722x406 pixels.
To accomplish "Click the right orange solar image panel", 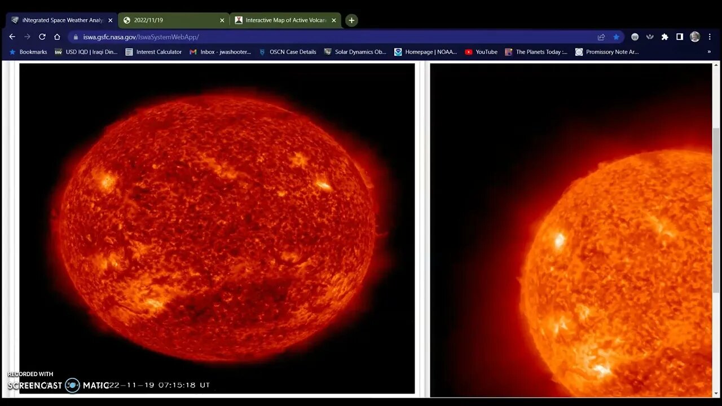I will point(571,230).
